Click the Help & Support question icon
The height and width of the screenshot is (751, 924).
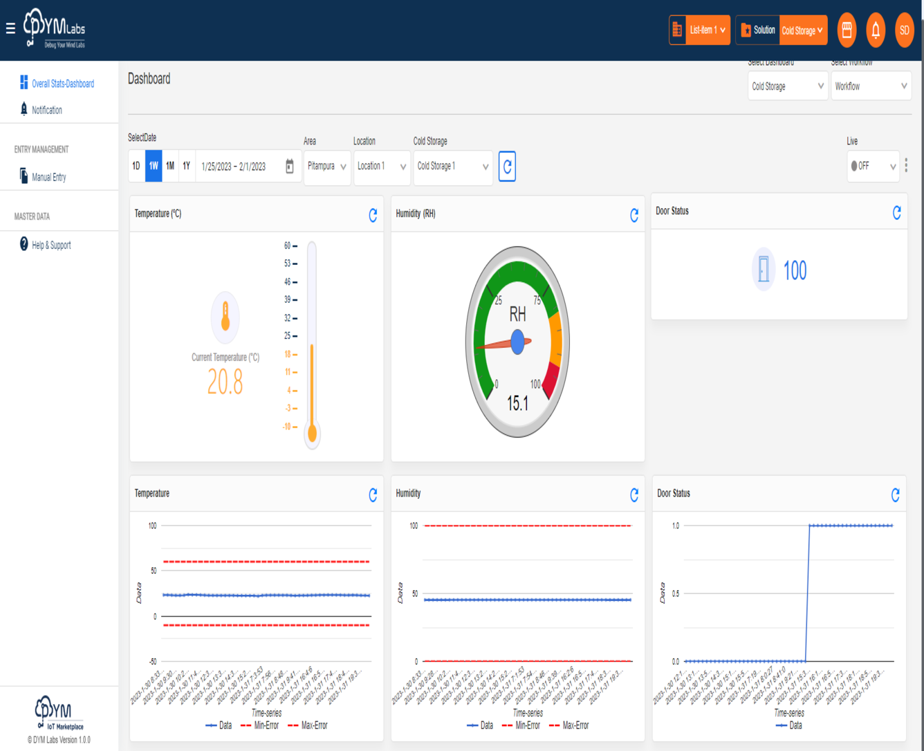click(x=24, y=244)
